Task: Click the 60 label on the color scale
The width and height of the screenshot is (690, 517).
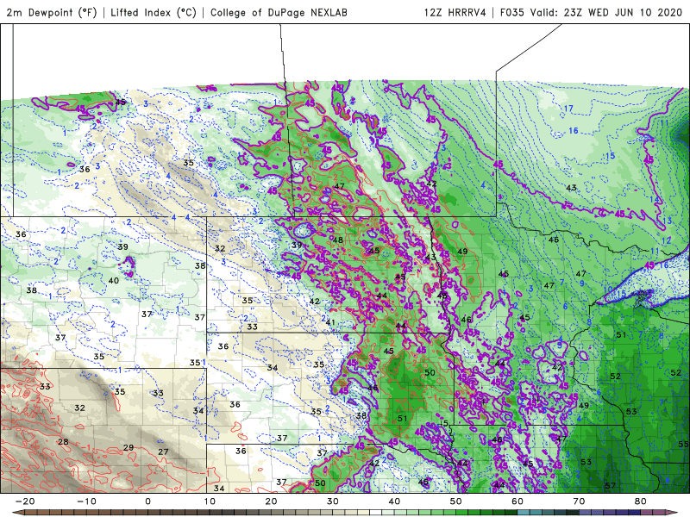Action: (x=517, y=501)
